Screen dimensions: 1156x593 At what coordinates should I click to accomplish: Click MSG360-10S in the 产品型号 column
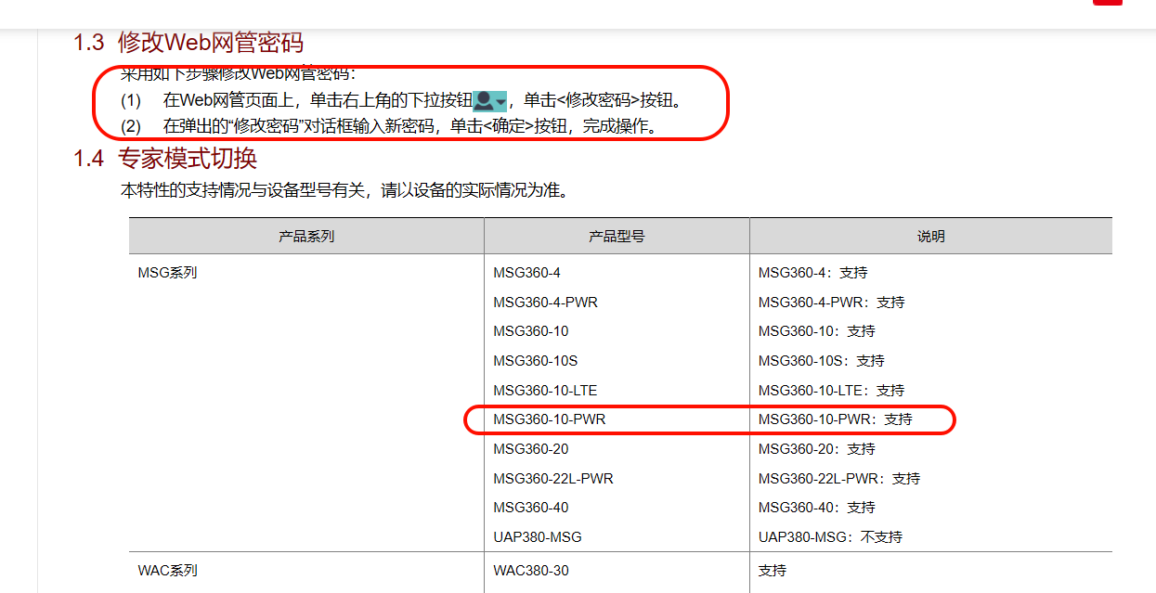536,361
